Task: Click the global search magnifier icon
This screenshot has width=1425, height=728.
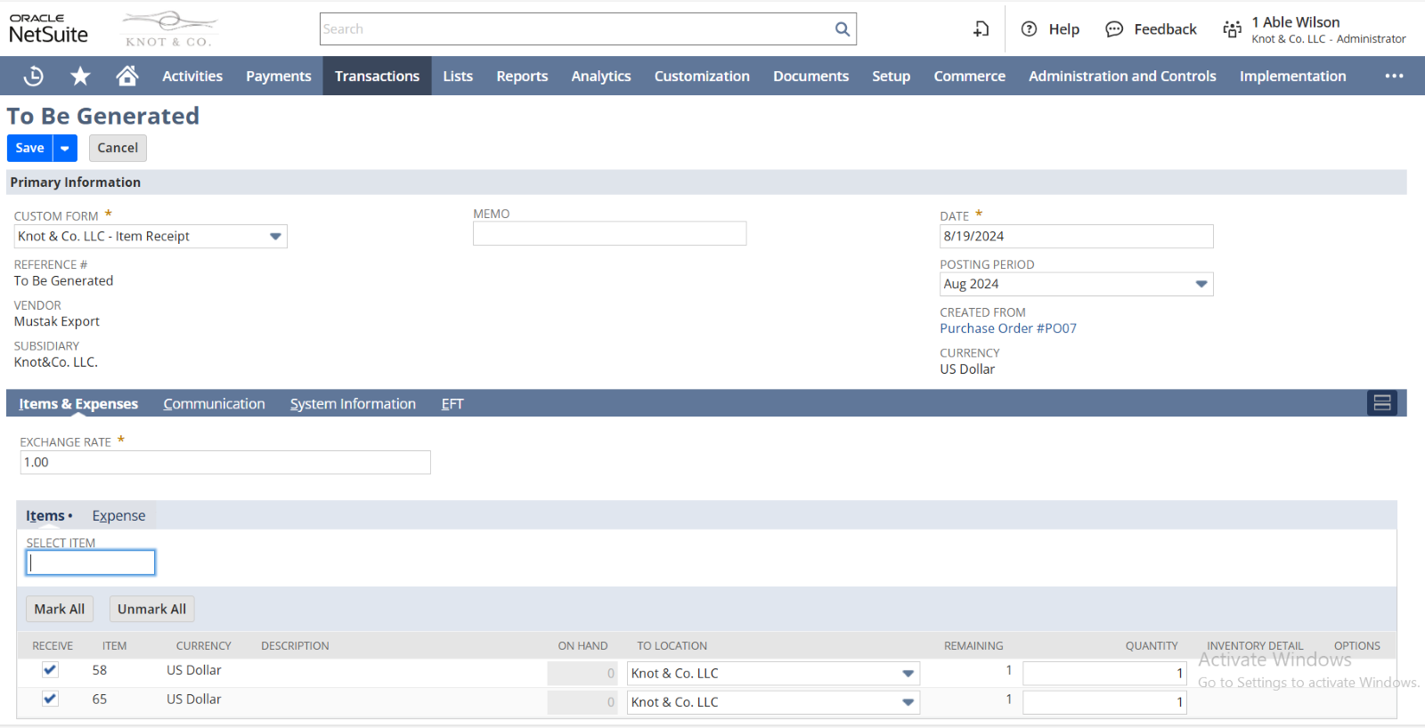Action: point(842,29)
